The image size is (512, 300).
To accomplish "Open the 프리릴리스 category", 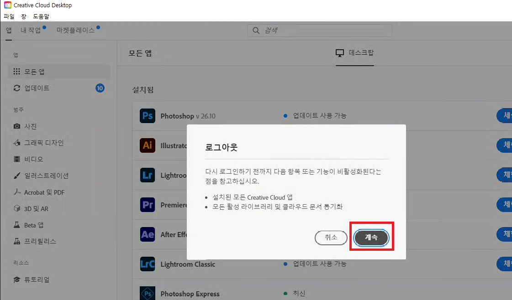I will tap(40, 241).
